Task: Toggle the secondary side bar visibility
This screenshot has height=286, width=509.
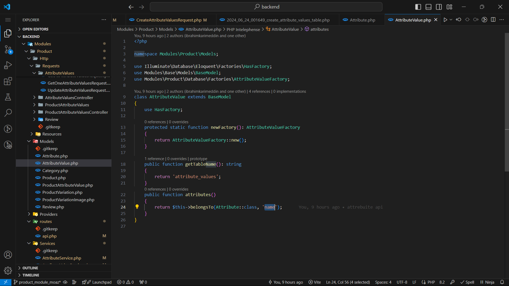Action: (x=439, y=7)
